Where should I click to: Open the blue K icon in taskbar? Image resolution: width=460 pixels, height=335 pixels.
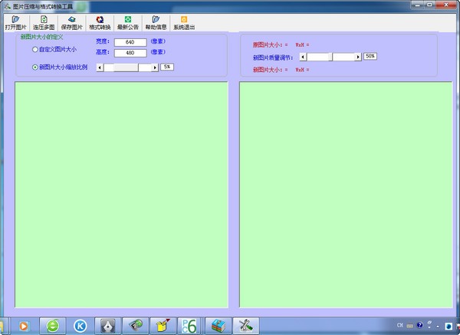tap(80, 324)
